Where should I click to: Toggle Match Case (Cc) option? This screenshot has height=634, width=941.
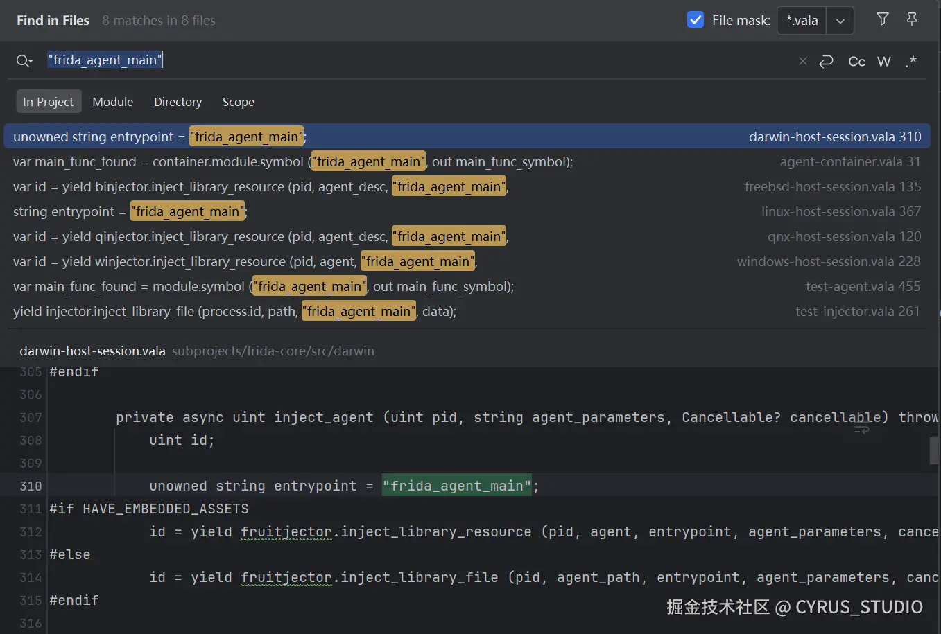(856, 61)
